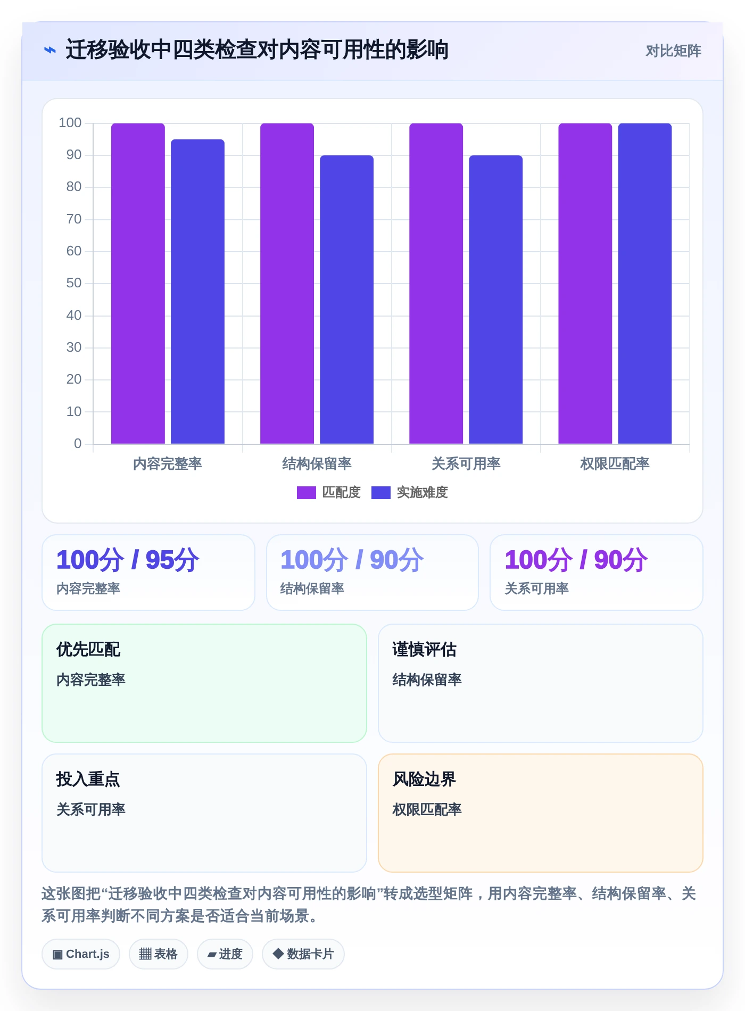Viewport: 745px width, 1011px height.
Task: Click the 表格 tag chip
Action: pyautogui.click(x=159, y=954)
